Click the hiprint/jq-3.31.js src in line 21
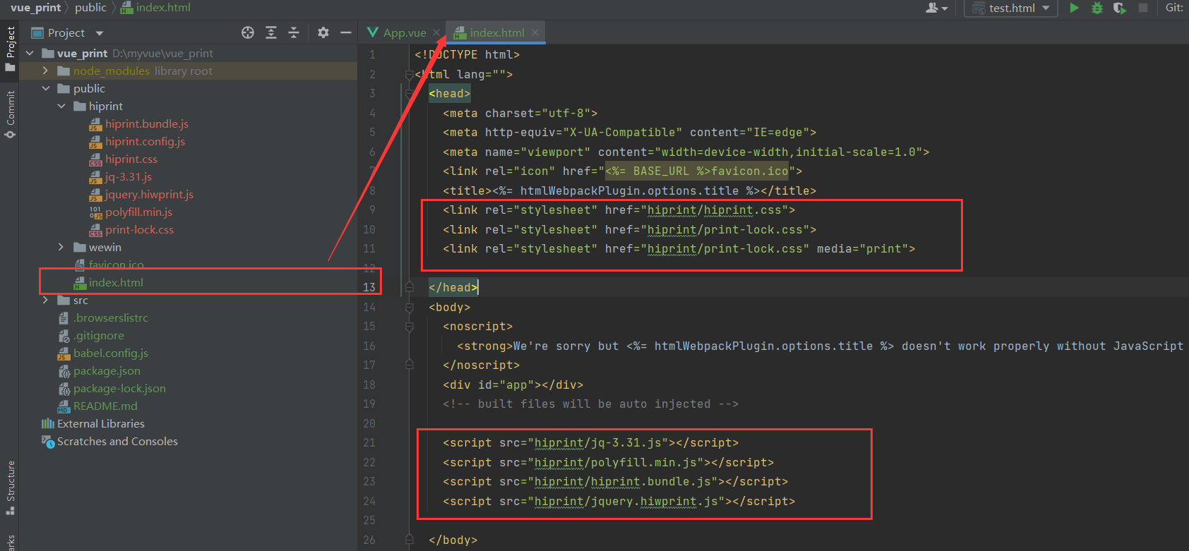Viewport: 1189px width, 551px height. pos(597,443)
